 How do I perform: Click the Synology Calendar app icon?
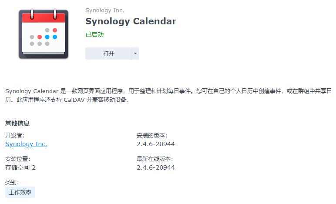[x=44, y=33]
